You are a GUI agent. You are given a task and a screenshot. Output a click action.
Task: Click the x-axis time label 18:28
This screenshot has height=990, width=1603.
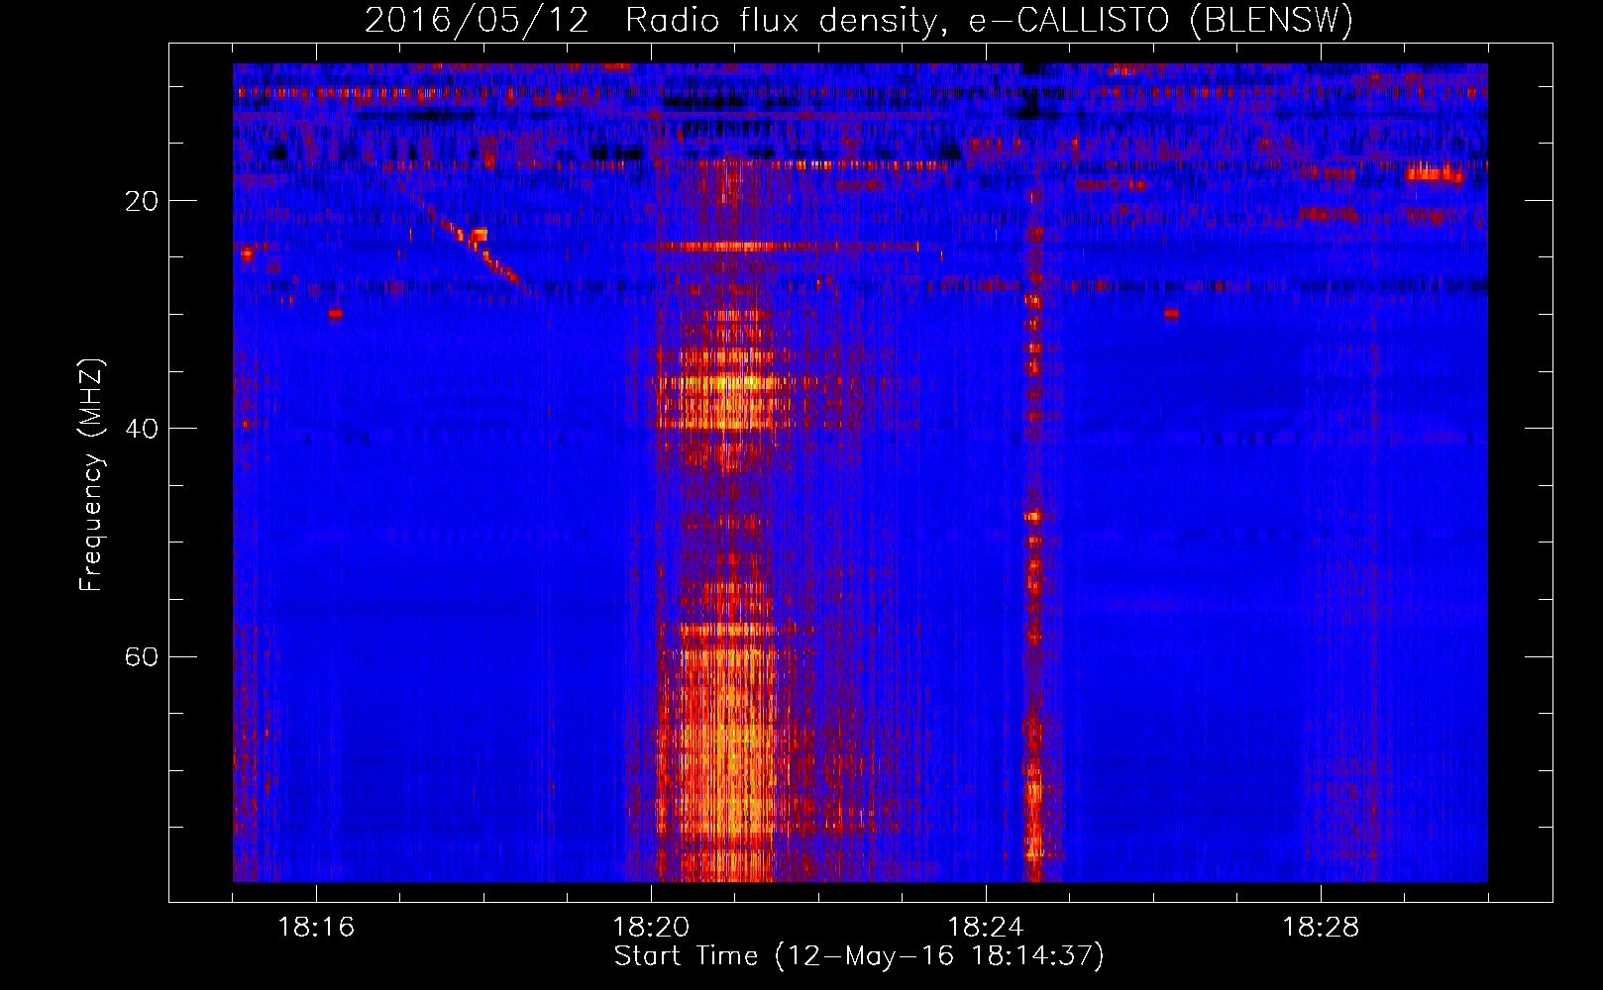[1321, 928]
